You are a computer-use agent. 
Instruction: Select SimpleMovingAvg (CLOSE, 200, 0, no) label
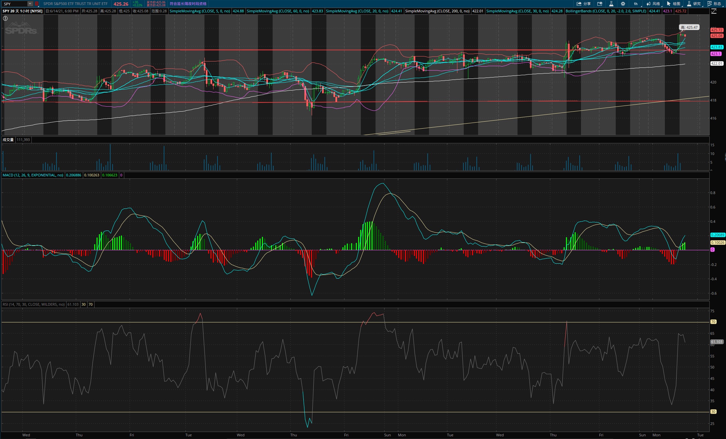pyautogui.click(x=437, y=11)
